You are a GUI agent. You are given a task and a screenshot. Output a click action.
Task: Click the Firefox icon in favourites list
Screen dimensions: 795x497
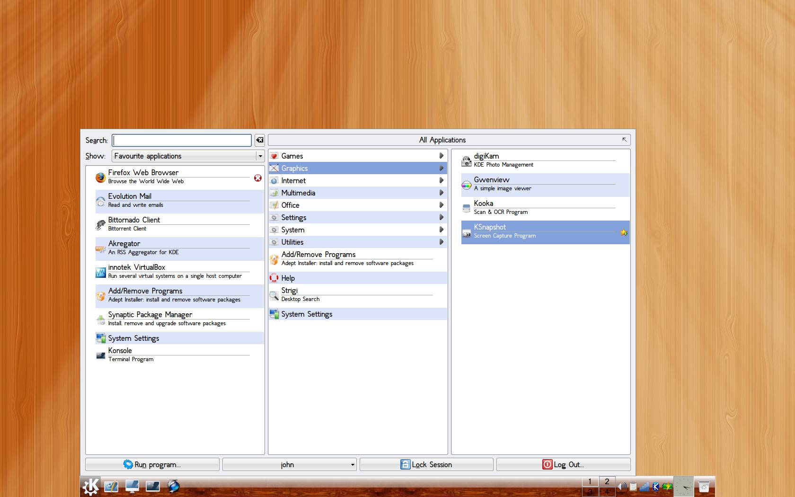[101, 177]
